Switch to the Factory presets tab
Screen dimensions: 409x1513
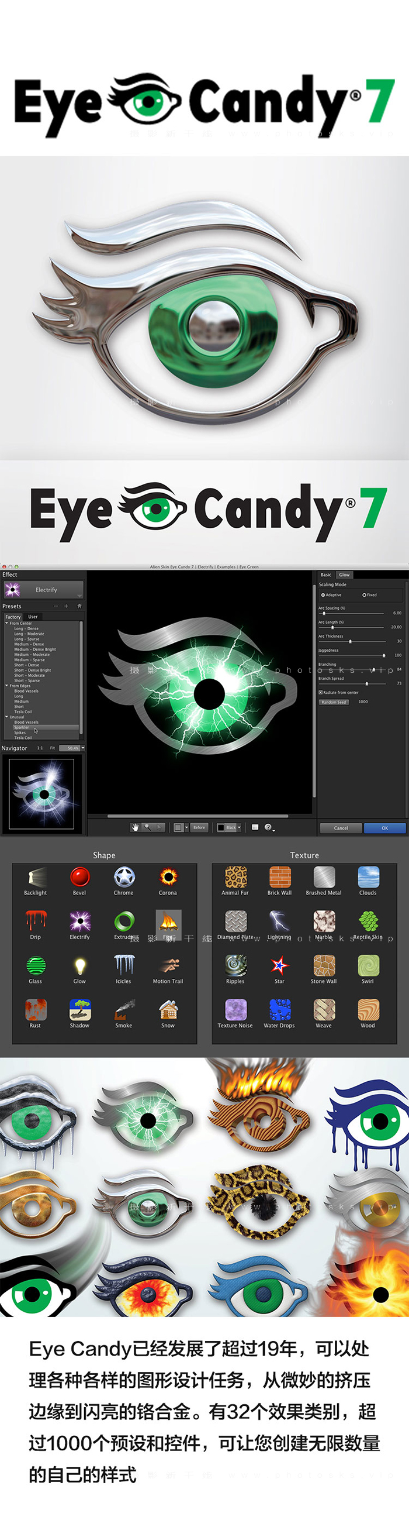coord(13,617)
